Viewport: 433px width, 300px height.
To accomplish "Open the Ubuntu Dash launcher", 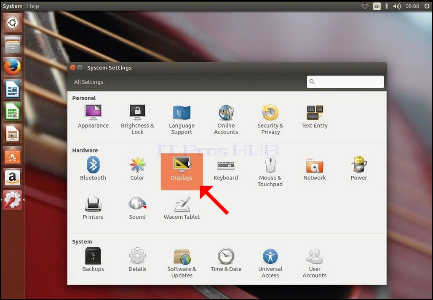I will (x=13, y=23).
